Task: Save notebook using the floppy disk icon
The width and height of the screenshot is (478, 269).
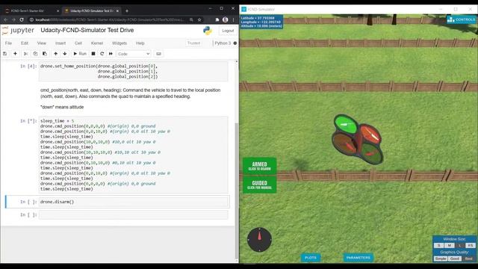Action: coord(5,54)
